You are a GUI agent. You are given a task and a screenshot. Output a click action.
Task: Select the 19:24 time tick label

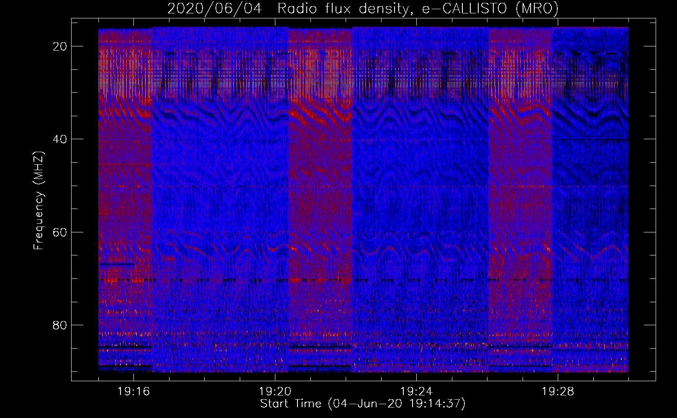coord(416,392)
